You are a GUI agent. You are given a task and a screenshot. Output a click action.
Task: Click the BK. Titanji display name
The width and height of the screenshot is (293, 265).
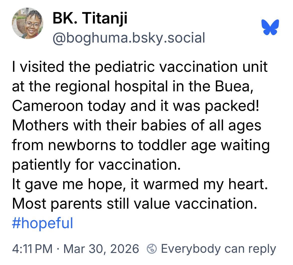90,18
